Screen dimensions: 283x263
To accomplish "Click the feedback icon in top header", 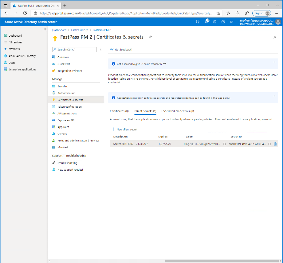I will click(x=231, y=22).
